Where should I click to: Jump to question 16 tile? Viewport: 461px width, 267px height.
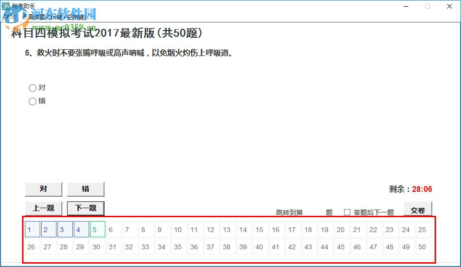click(x=277, y=230)
